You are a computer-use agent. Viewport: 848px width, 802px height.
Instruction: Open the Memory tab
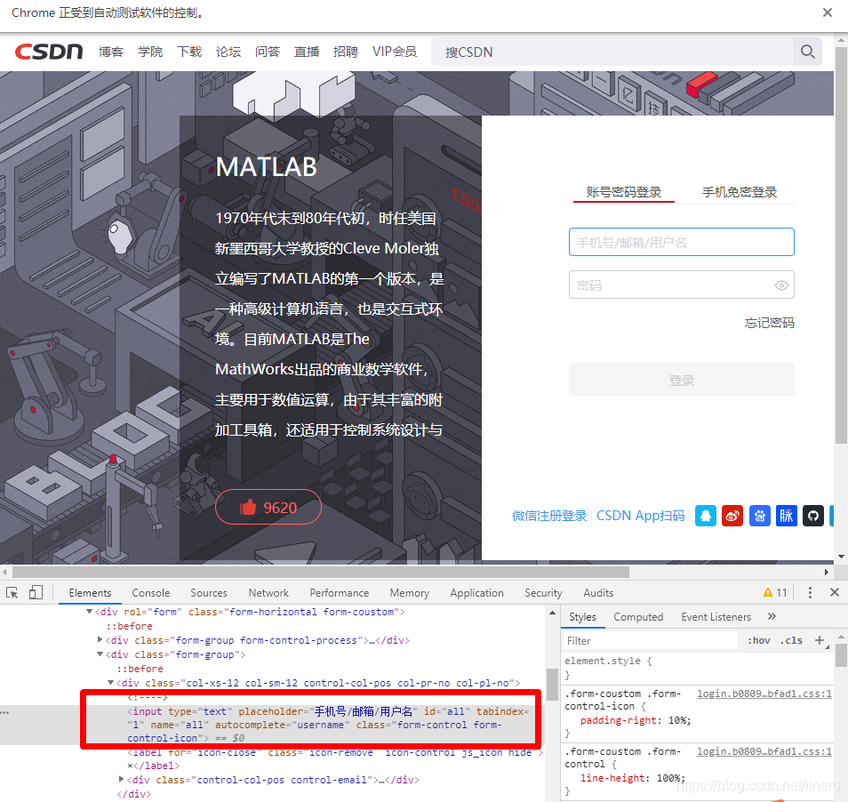410,593
